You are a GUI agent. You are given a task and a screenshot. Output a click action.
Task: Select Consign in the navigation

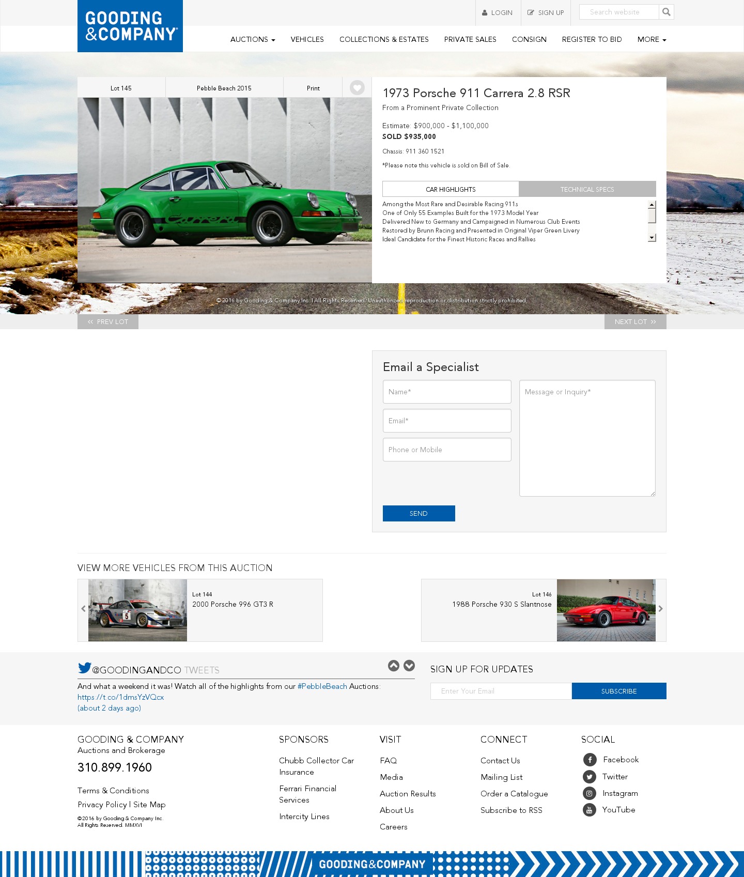click(529, 39)
